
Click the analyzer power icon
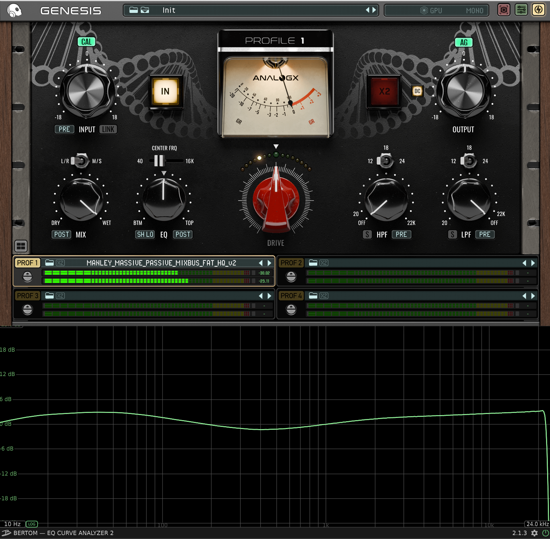(545, 533)
